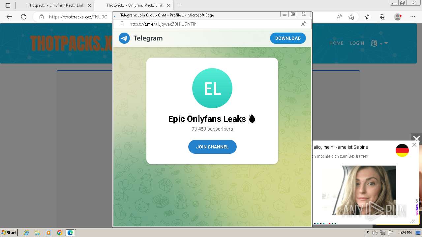Viewport: 422px width, 237px height.
Task: Click the Telegram paper plane logo
Action: click(124, 38)
